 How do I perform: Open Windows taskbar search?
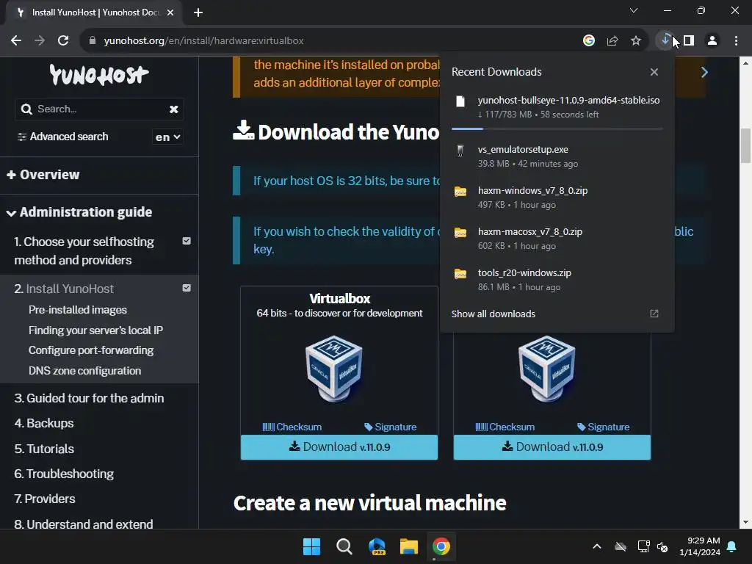tap(344, 546)
